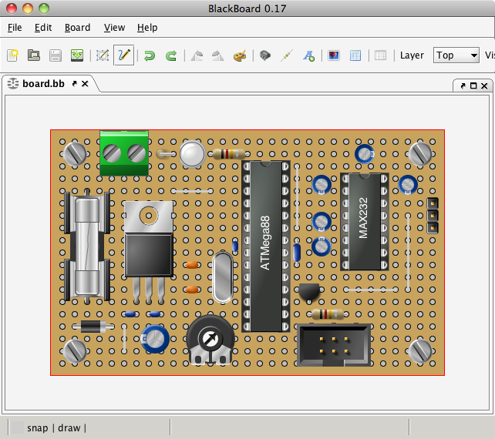Select the 3-pin header at right edge
The height and width of the screenshot is (439, 495).
click(x=433, y=216)
